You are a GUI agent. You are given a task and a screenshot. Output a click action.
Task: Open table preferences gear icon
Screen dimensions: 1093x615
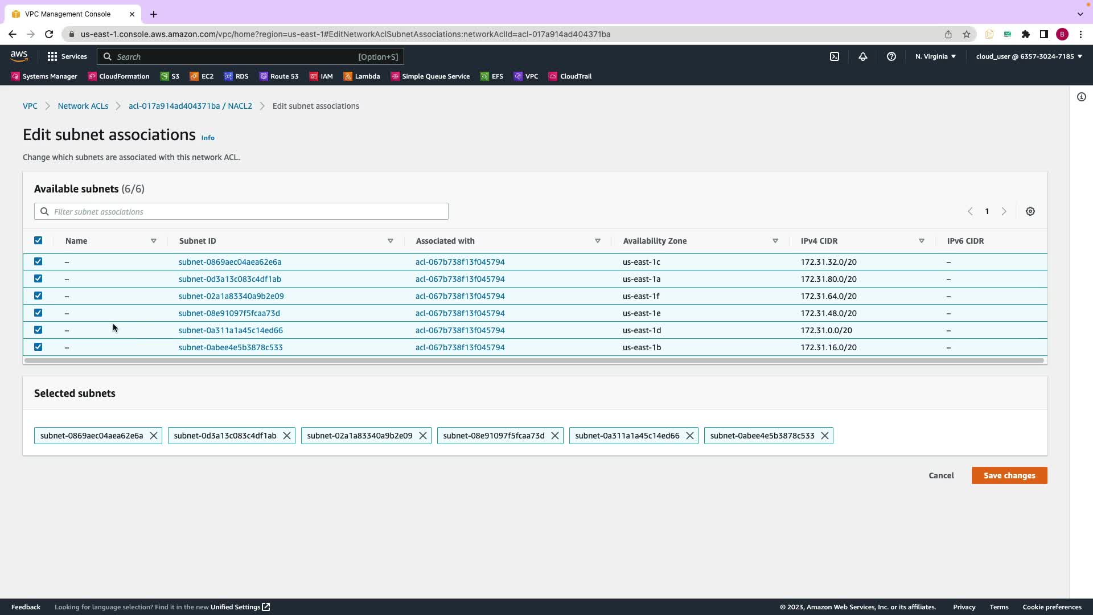click(x=1030, y=211)
